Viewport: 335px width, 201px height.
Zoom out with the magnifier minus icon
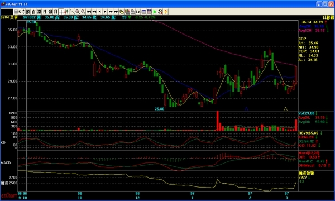pyautogui.click(x=83, y=12)
